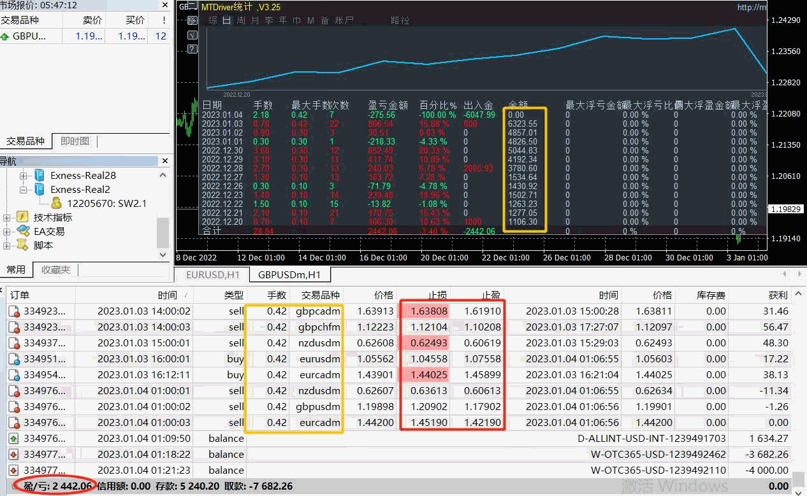This screenshot has width=807, height=496.
Task: Select the 收藏夹 (Favorites) toggle tab
Action: [x=55, y=270]
